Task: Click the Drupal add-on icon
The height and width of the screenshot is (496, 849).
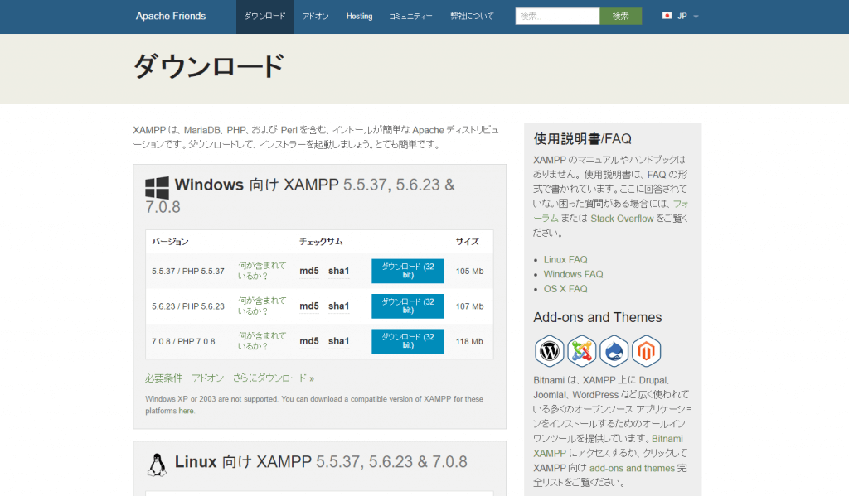Action: point(614,350)
